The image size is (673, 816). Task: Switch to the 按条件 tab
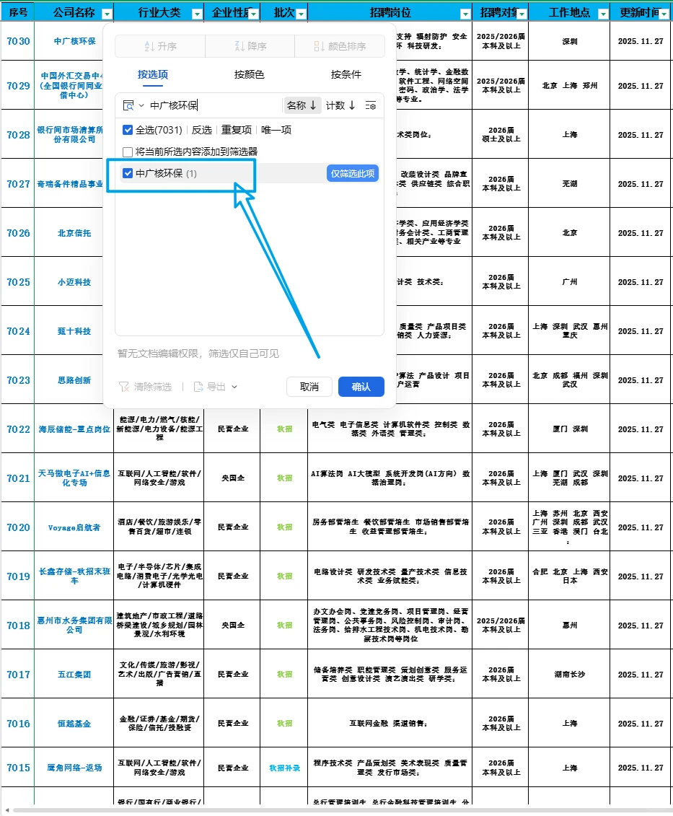point(346,75)
